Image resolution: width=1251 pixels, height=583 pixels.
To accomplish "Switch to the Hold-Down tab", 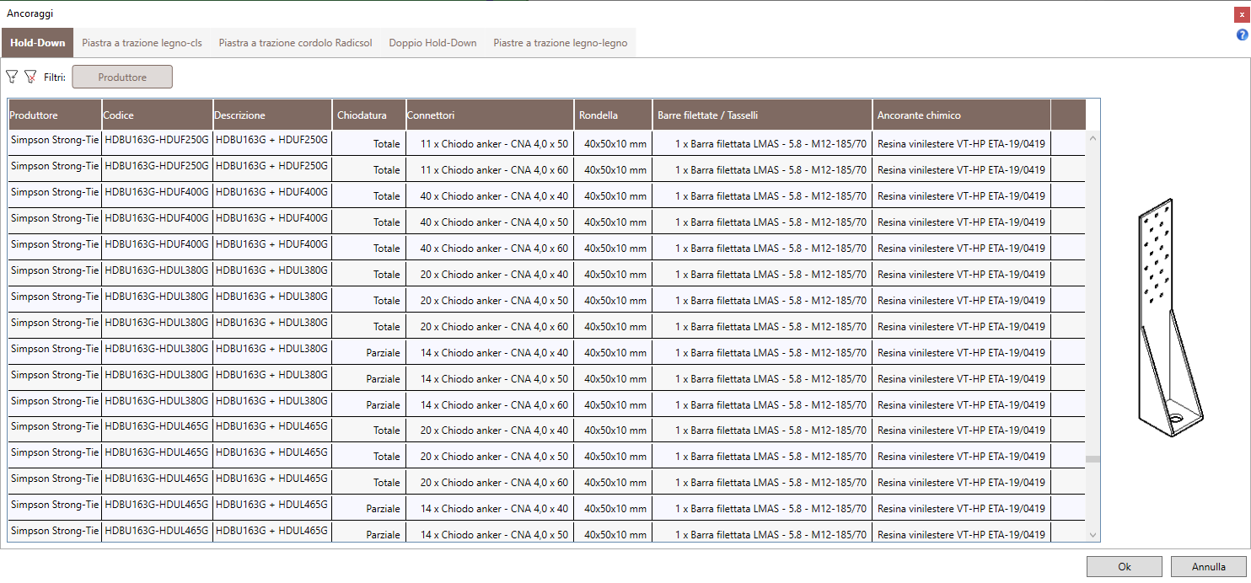I will (38, 43).
